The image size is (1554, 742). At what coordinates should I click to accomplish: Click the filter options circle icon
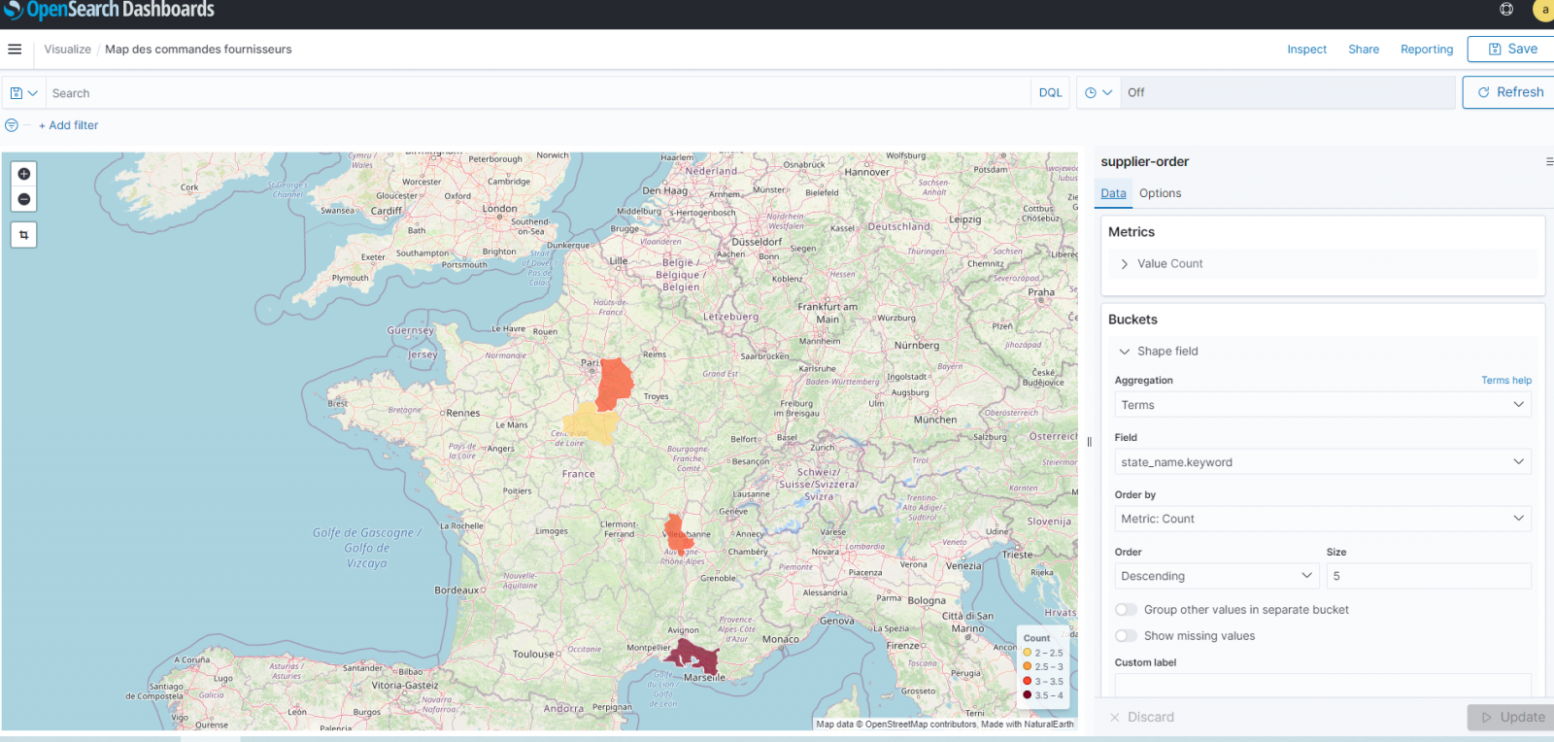(x=12, y=125)
